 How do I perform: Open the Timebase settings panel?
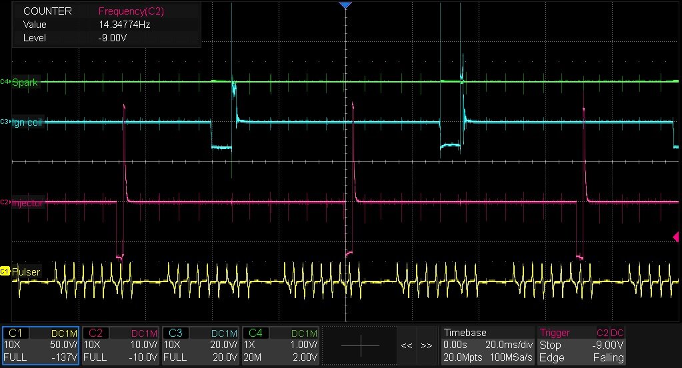[485, 345]
